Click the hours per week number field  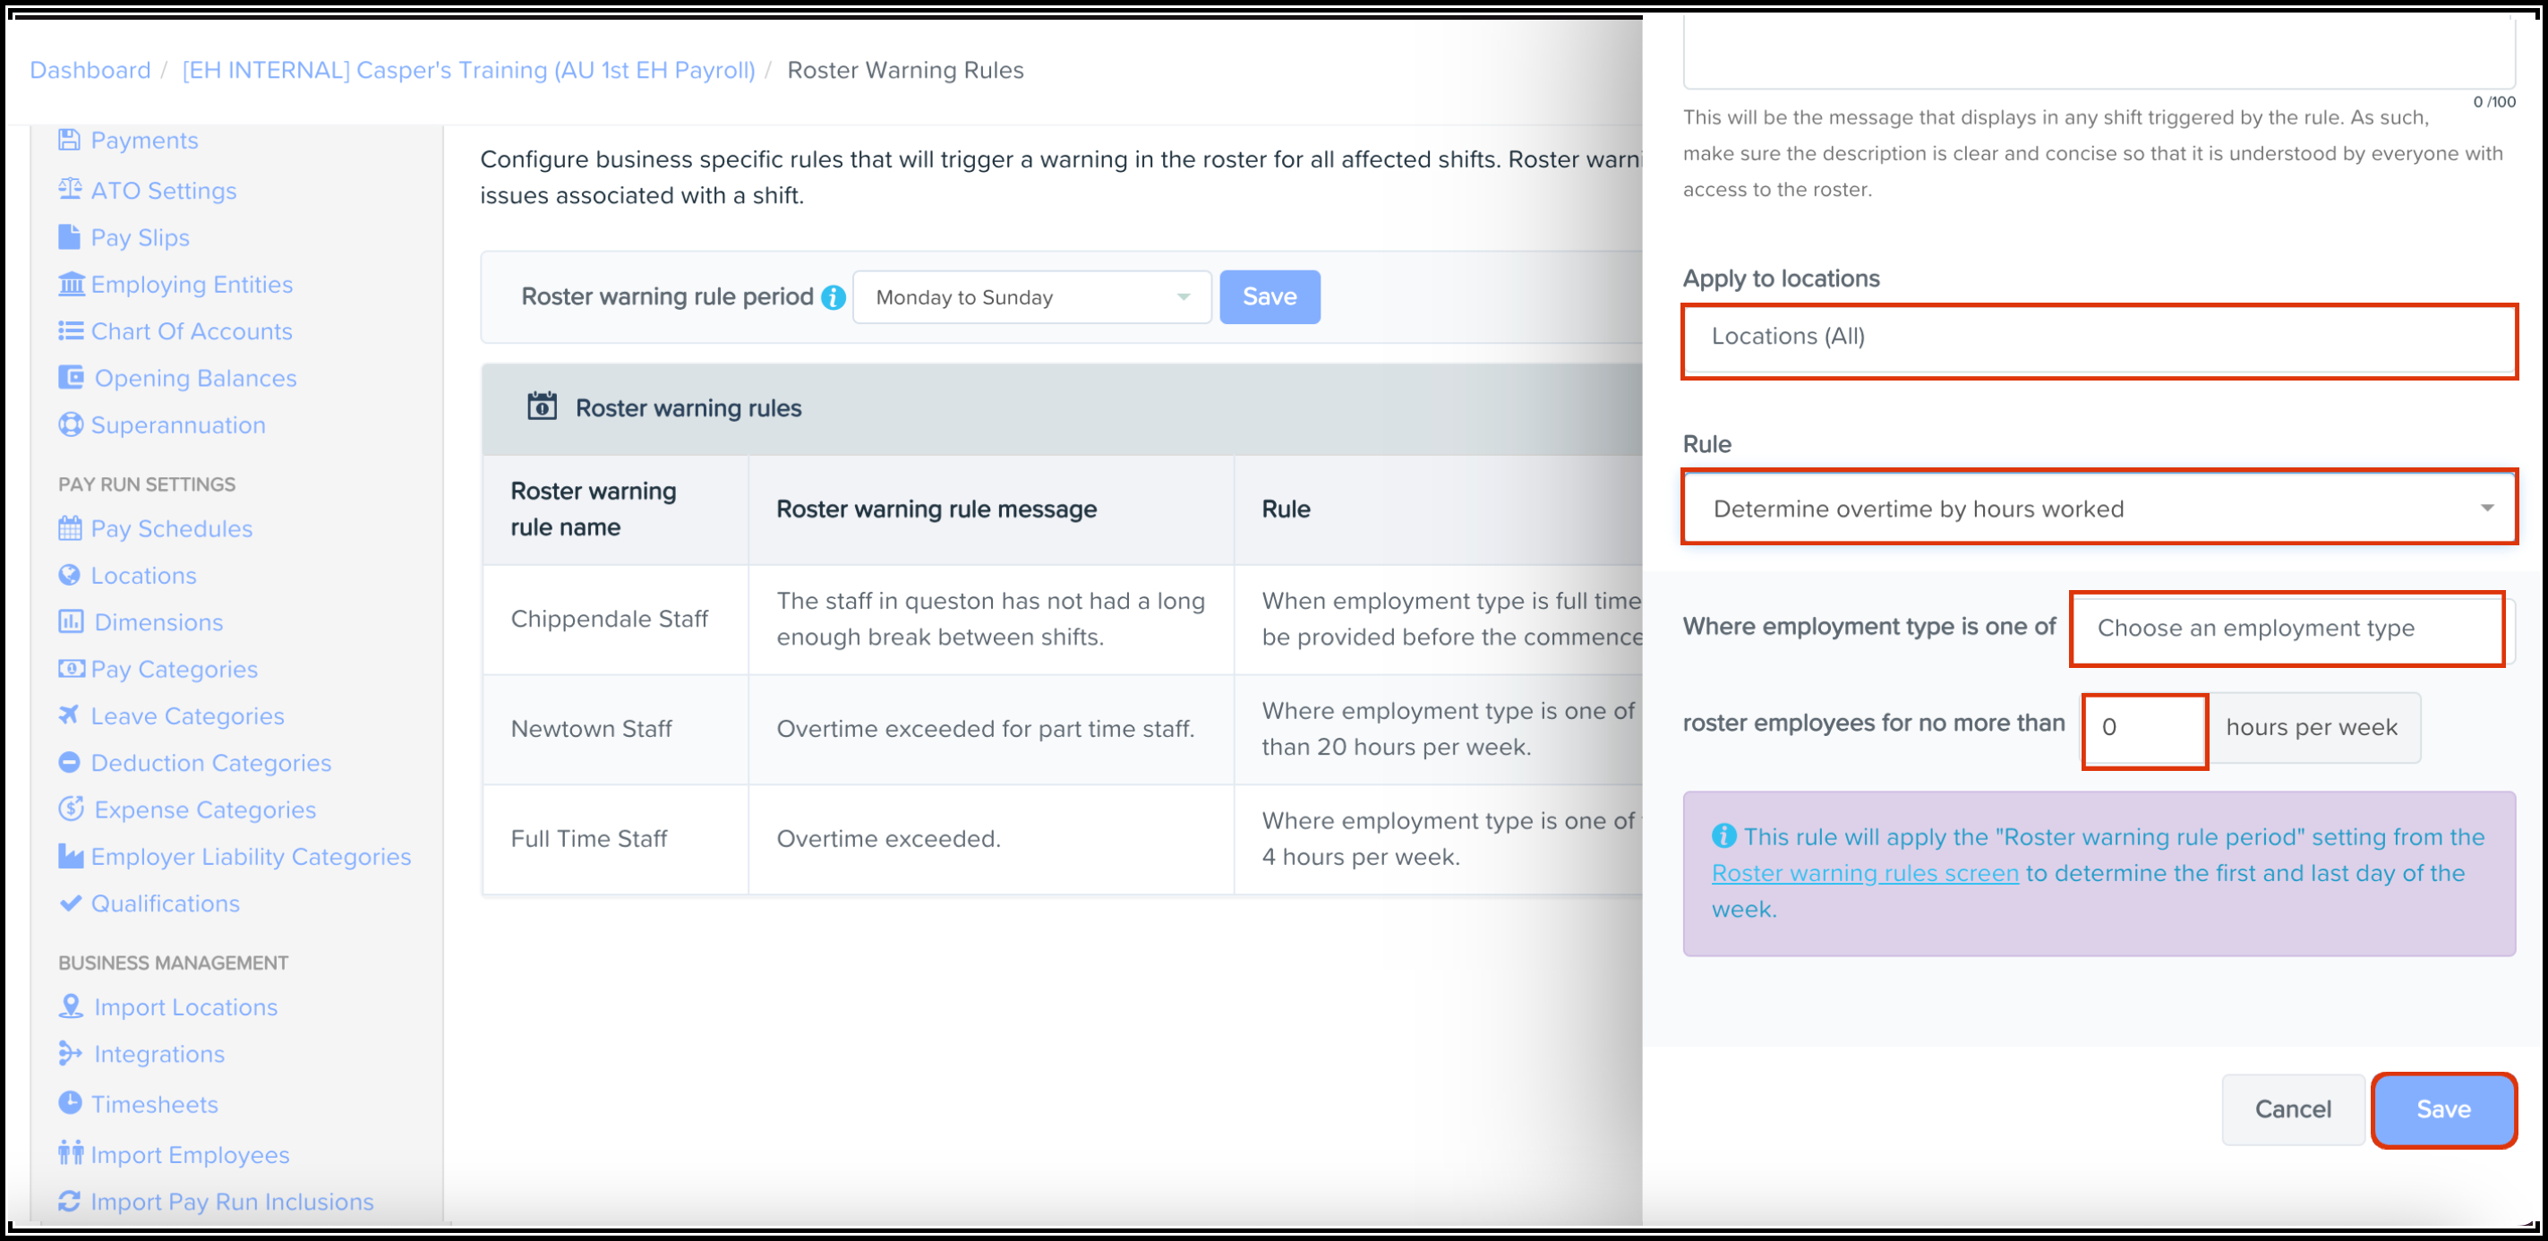2143,728
